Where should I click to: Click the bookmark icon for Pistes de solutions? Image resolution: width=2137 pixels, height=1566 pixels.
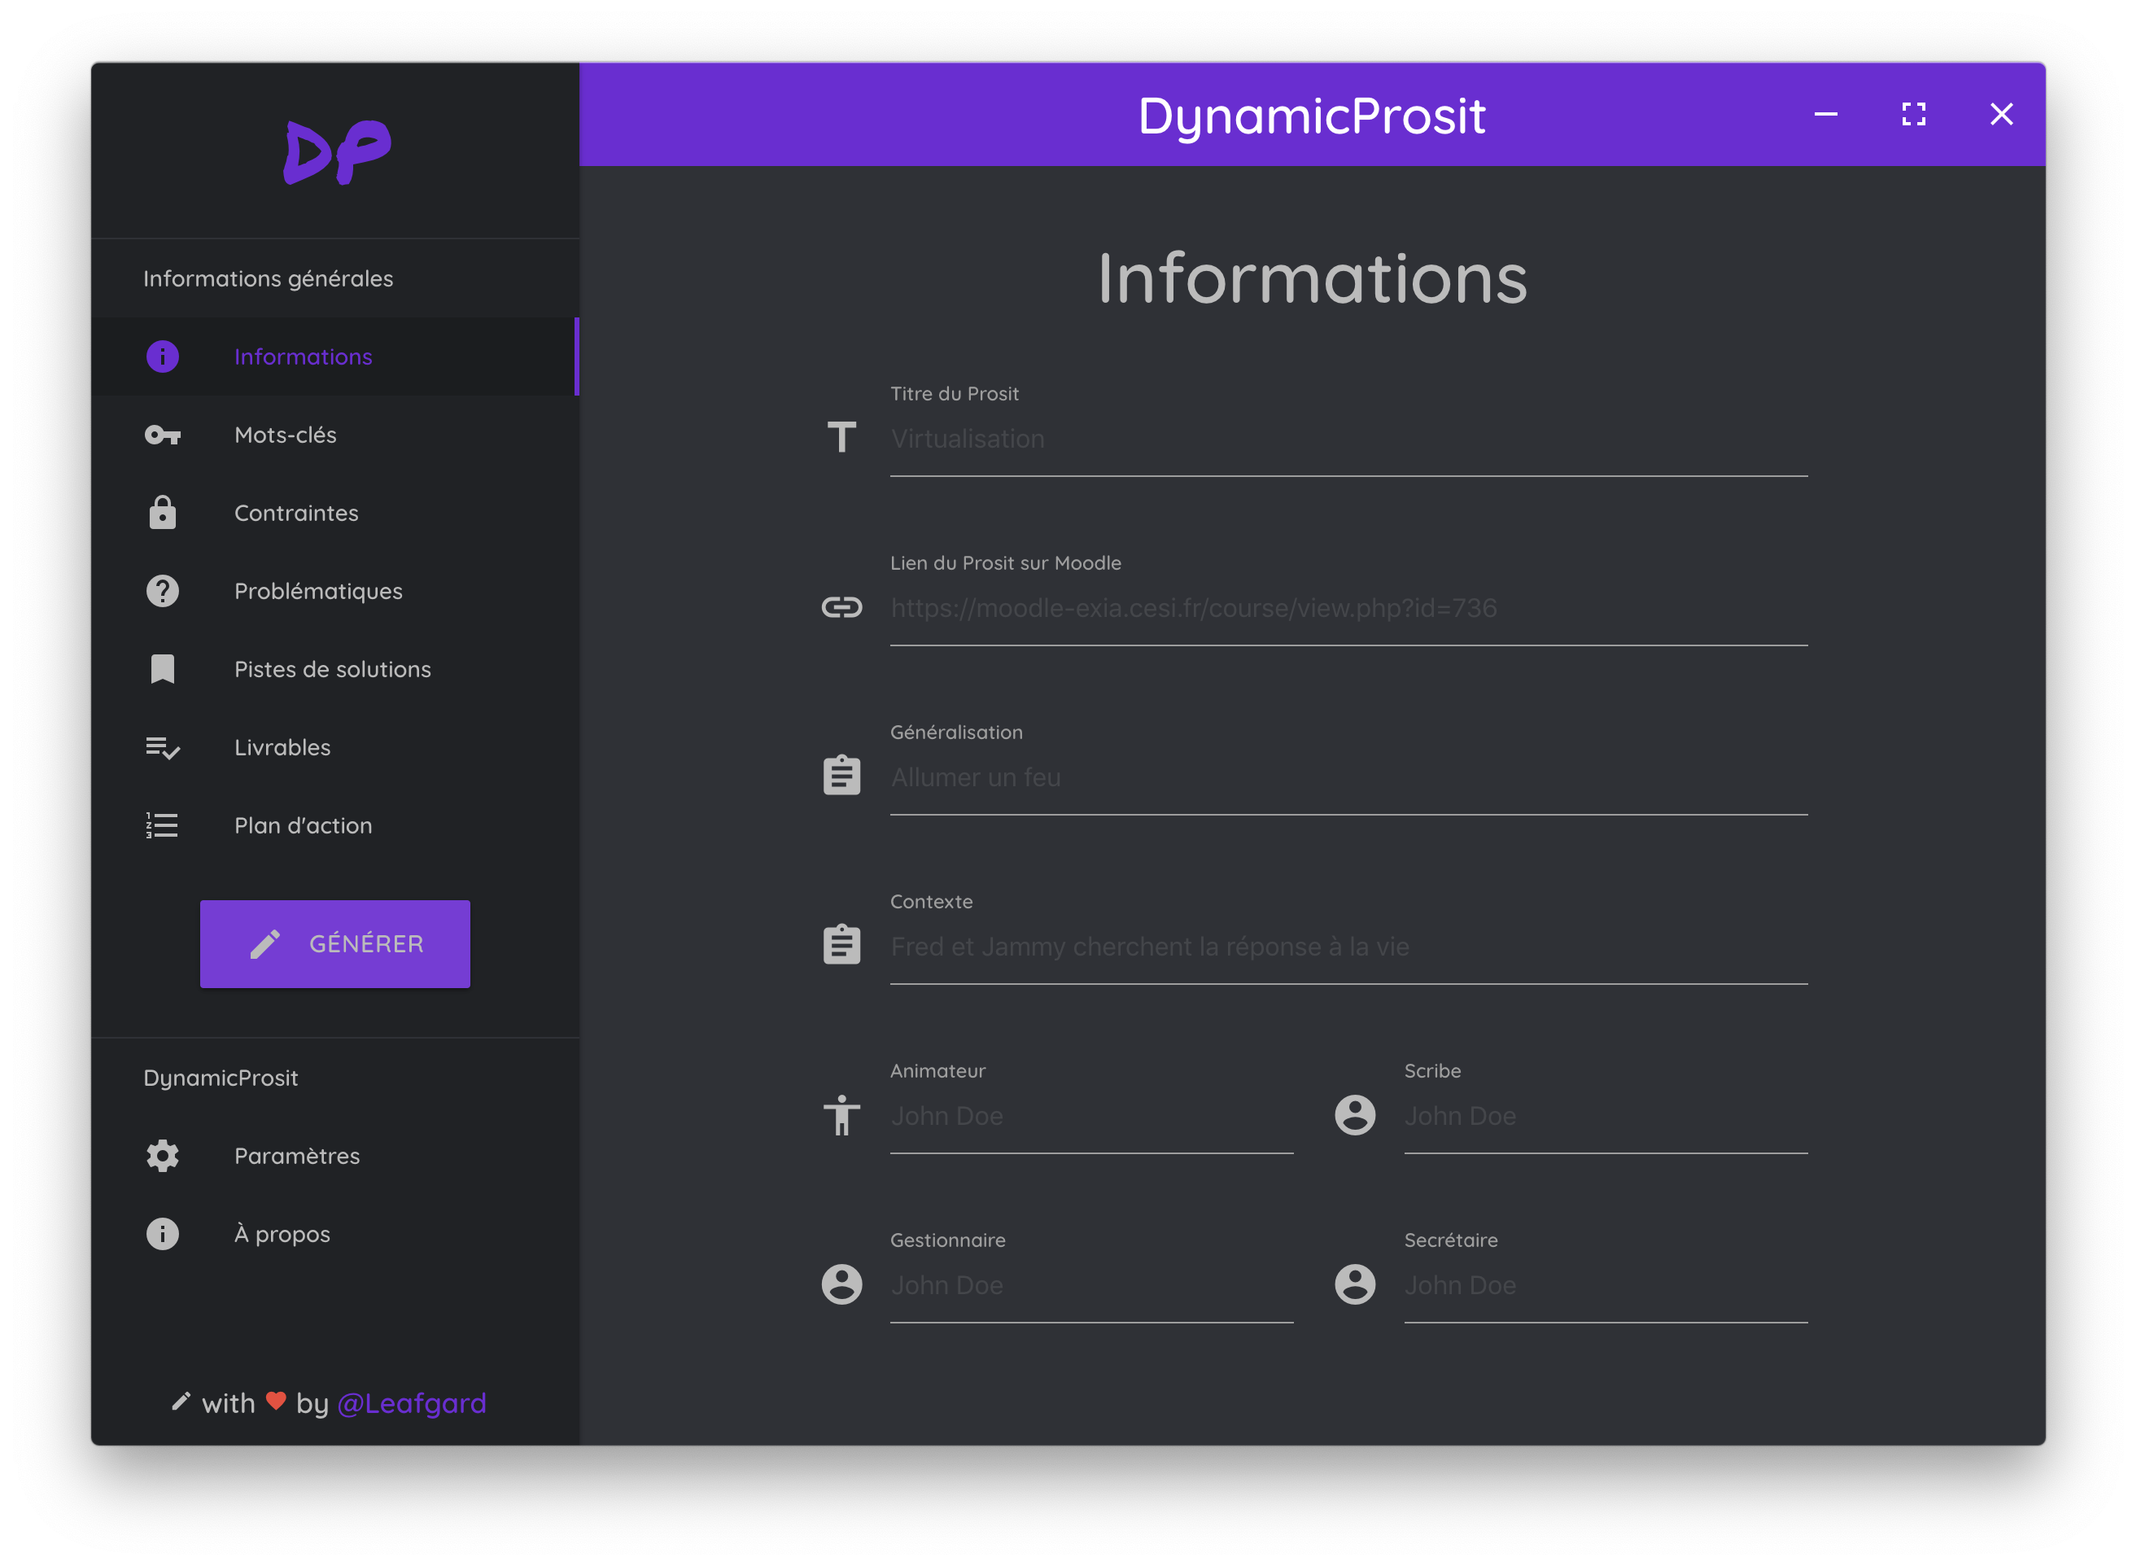(x=162, y=669)
